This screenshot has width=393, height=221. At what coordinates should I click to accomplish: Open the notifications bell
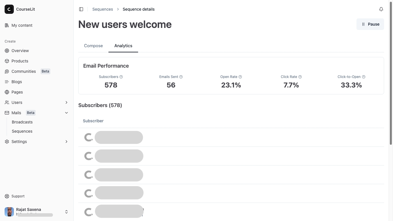pos(381,9)
